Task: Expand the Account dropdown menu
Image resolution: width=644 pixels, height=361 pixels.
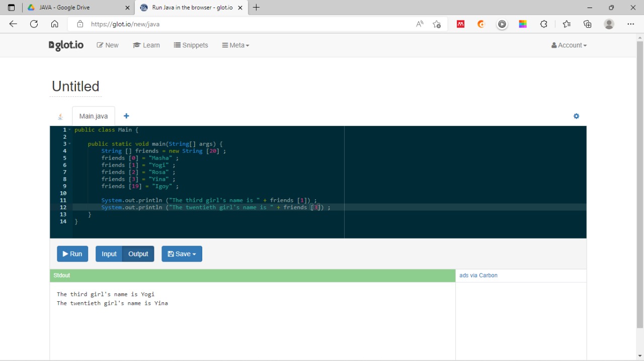Action: (569, 45)
